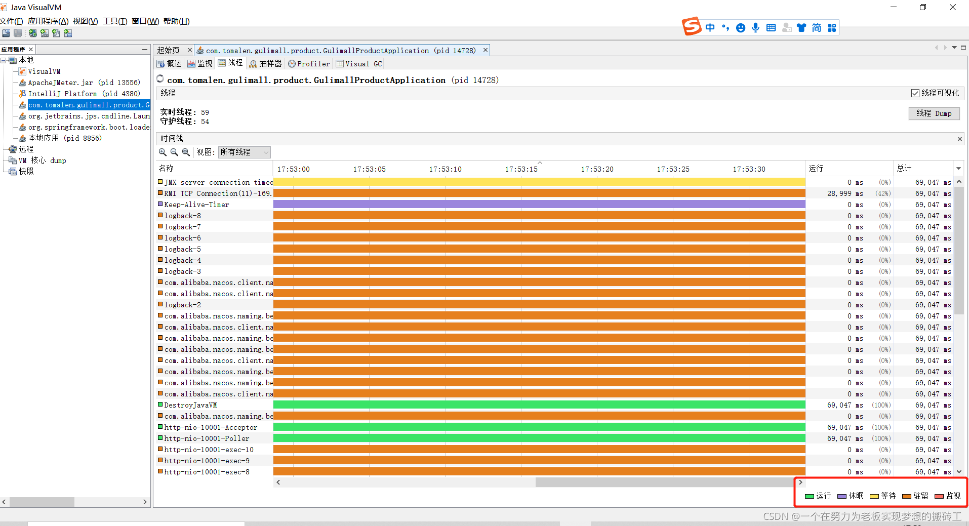Select org.jetbrains.jps.cmdline launcher node
The height and width of the screenshot is (526, 969).
pos(89,116)
